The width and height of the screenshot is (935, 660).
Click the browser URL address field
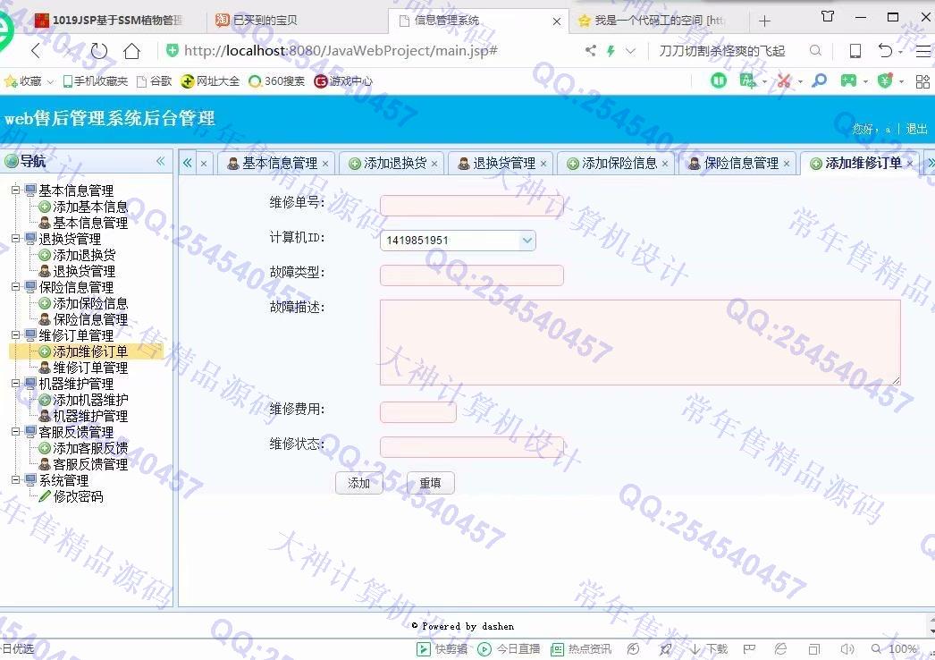pos(341,51)
